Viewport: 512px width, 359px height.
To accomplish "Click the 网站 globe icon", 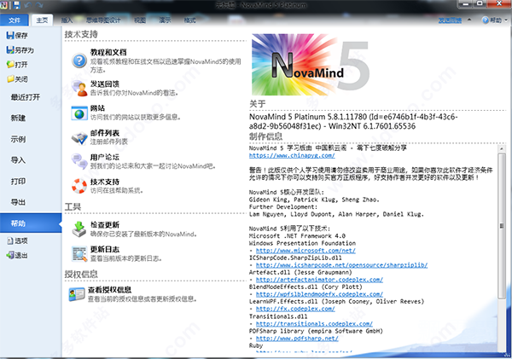I will click(x=79, y=113).
